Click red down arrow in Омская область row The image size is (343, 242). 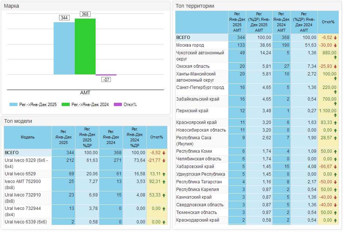tap(335, 67)
